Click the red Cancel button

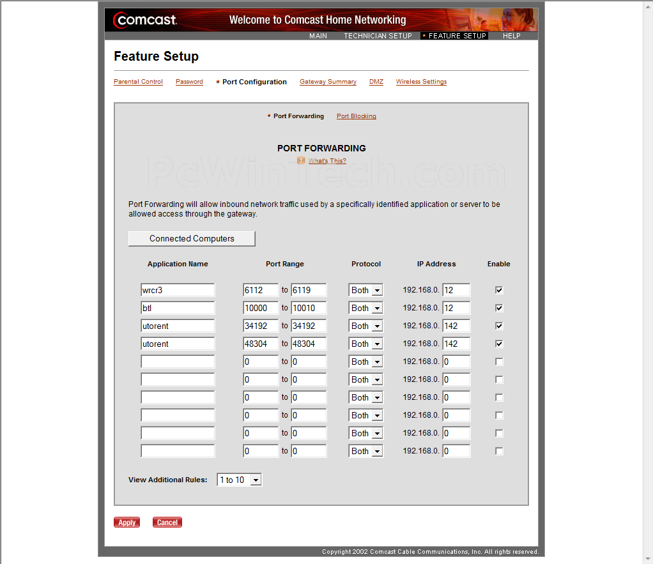click(167, 522)
